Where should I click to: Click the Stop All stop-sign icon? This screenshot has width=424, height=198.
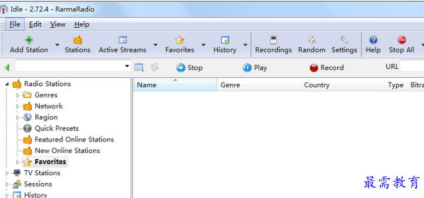[402, 40]
